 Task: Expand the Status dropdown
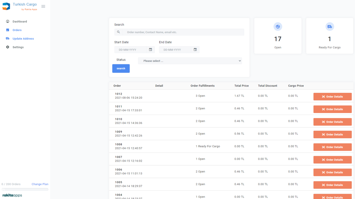(x=190, y=61)
